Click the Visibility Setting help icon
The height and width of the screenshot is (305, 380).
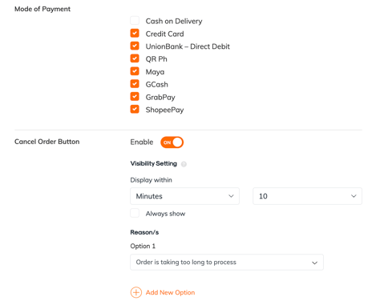(x=184, y=164)
